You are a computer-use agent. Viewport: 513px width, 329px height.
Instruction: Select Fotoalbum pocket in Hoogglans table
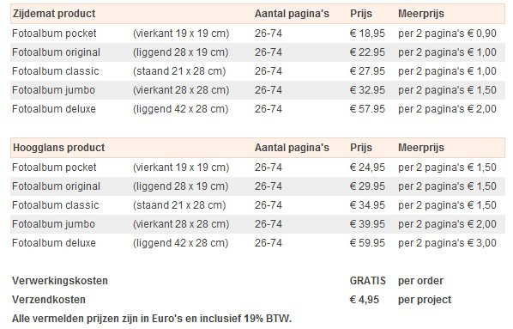[x=54, y=168]
